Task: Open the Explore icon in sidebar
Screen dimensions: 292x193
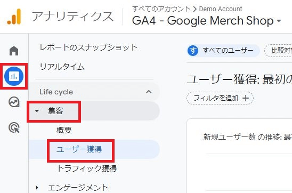Action: (14, 102)
